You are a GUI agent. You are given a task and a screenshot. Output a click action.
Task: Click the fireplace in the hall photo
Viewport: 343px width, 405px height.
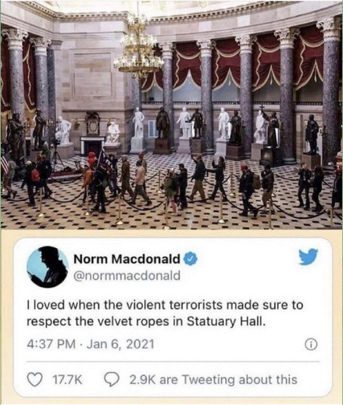[91, 146]
